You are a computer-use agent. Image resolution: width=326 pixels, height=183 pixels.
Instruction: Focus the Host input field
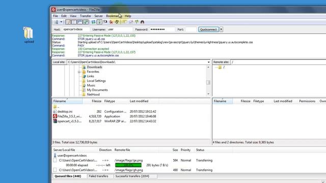[76, 29]
